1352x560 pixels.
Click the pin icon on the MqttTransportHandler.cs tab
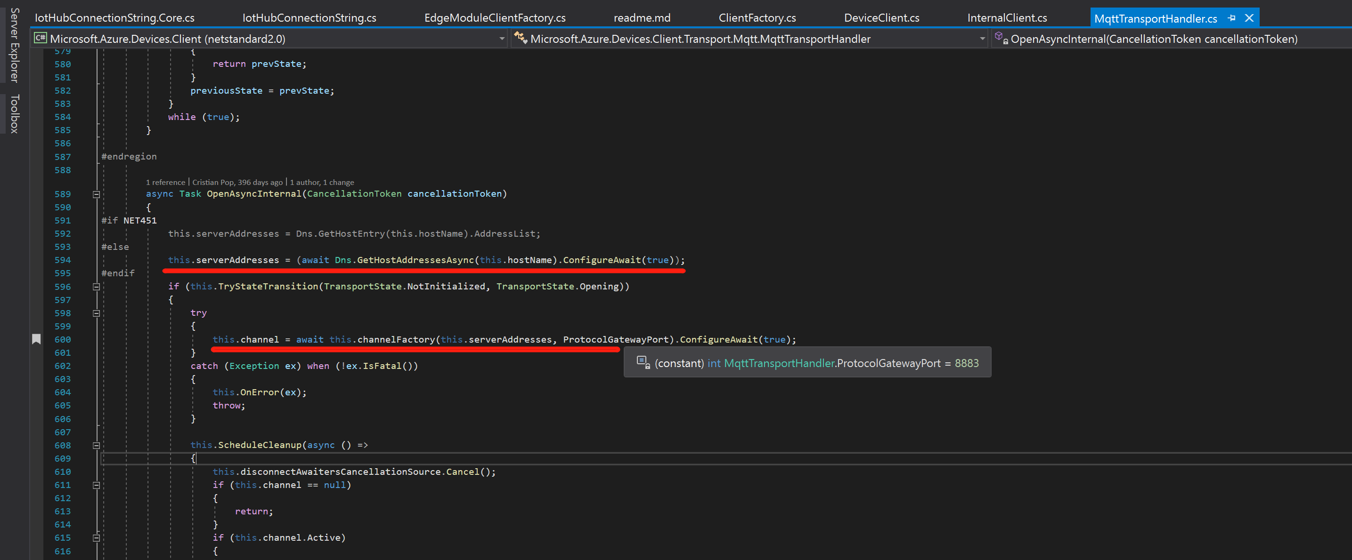(x=1231, y=17)
